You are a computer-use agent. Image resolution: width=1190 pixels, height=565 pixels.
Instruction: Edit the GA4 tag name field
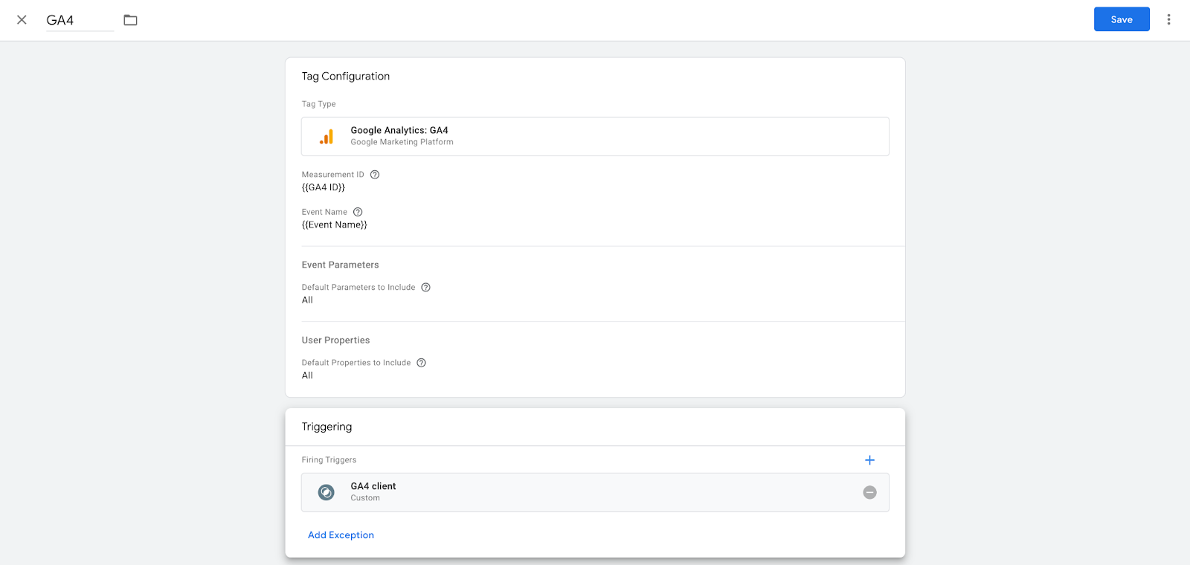80,20
